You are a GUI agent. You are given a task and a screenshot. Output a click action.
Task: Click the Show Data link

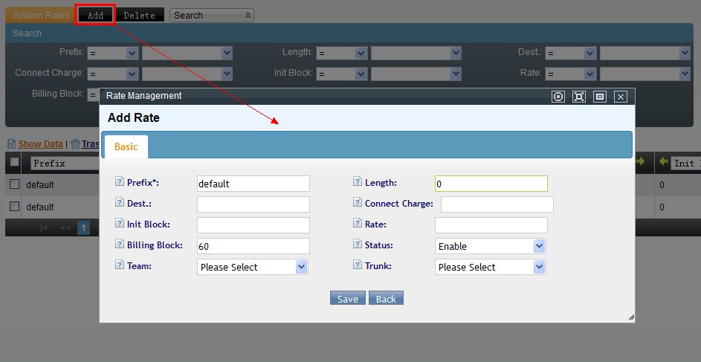pos(40,144)
